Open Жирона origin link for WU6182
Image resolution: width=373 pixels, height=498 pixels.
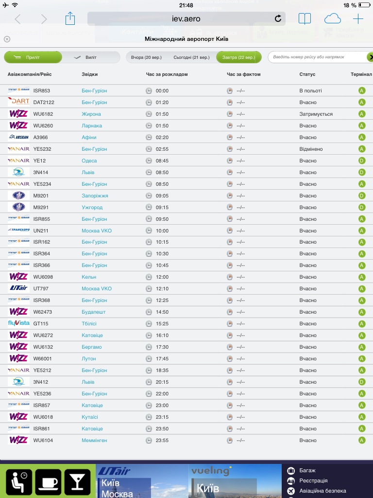pos(91,114)
